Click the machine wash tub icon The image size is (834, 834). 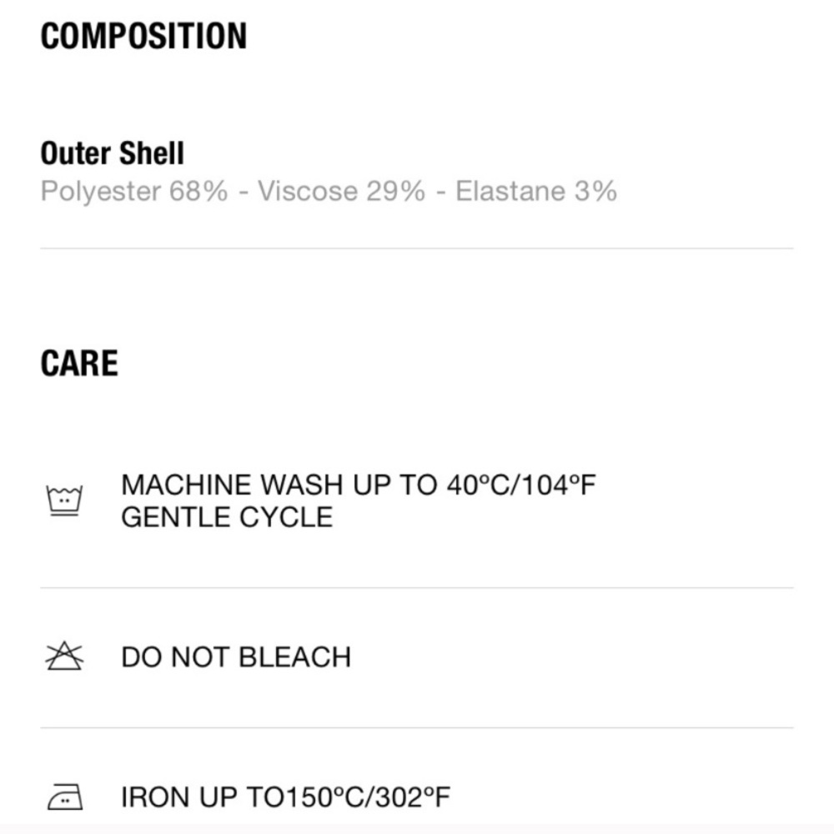pyautogui.click(x=64, y=500)
